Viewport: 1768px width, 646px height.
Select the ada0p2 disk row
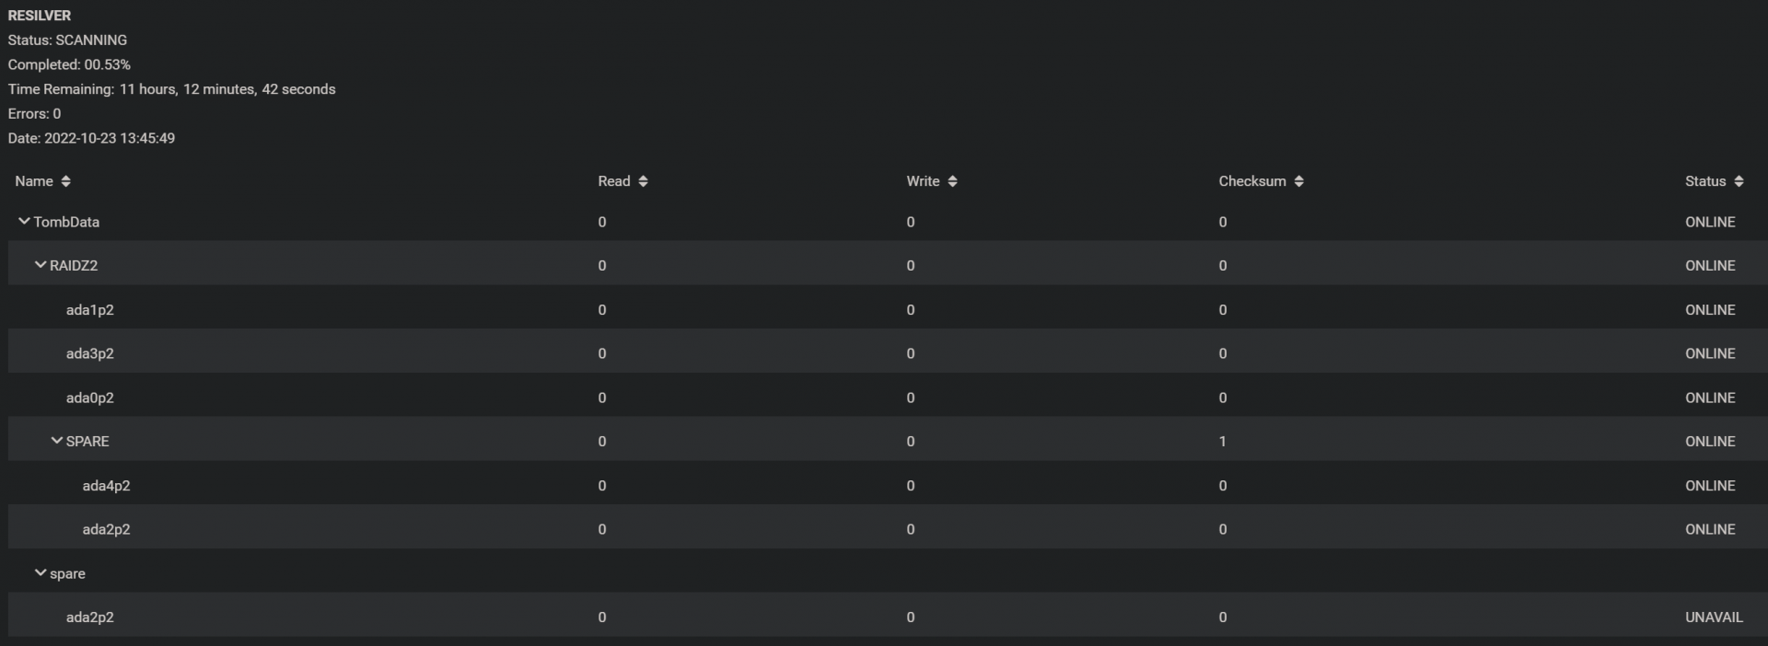pyautogui.click(x=888, y=398)
